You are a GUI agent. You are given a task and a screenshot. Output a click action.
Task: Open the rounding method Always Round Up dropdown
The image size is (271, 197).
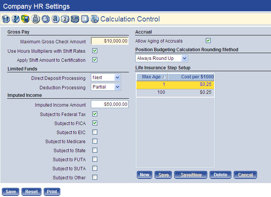point(161,58)
